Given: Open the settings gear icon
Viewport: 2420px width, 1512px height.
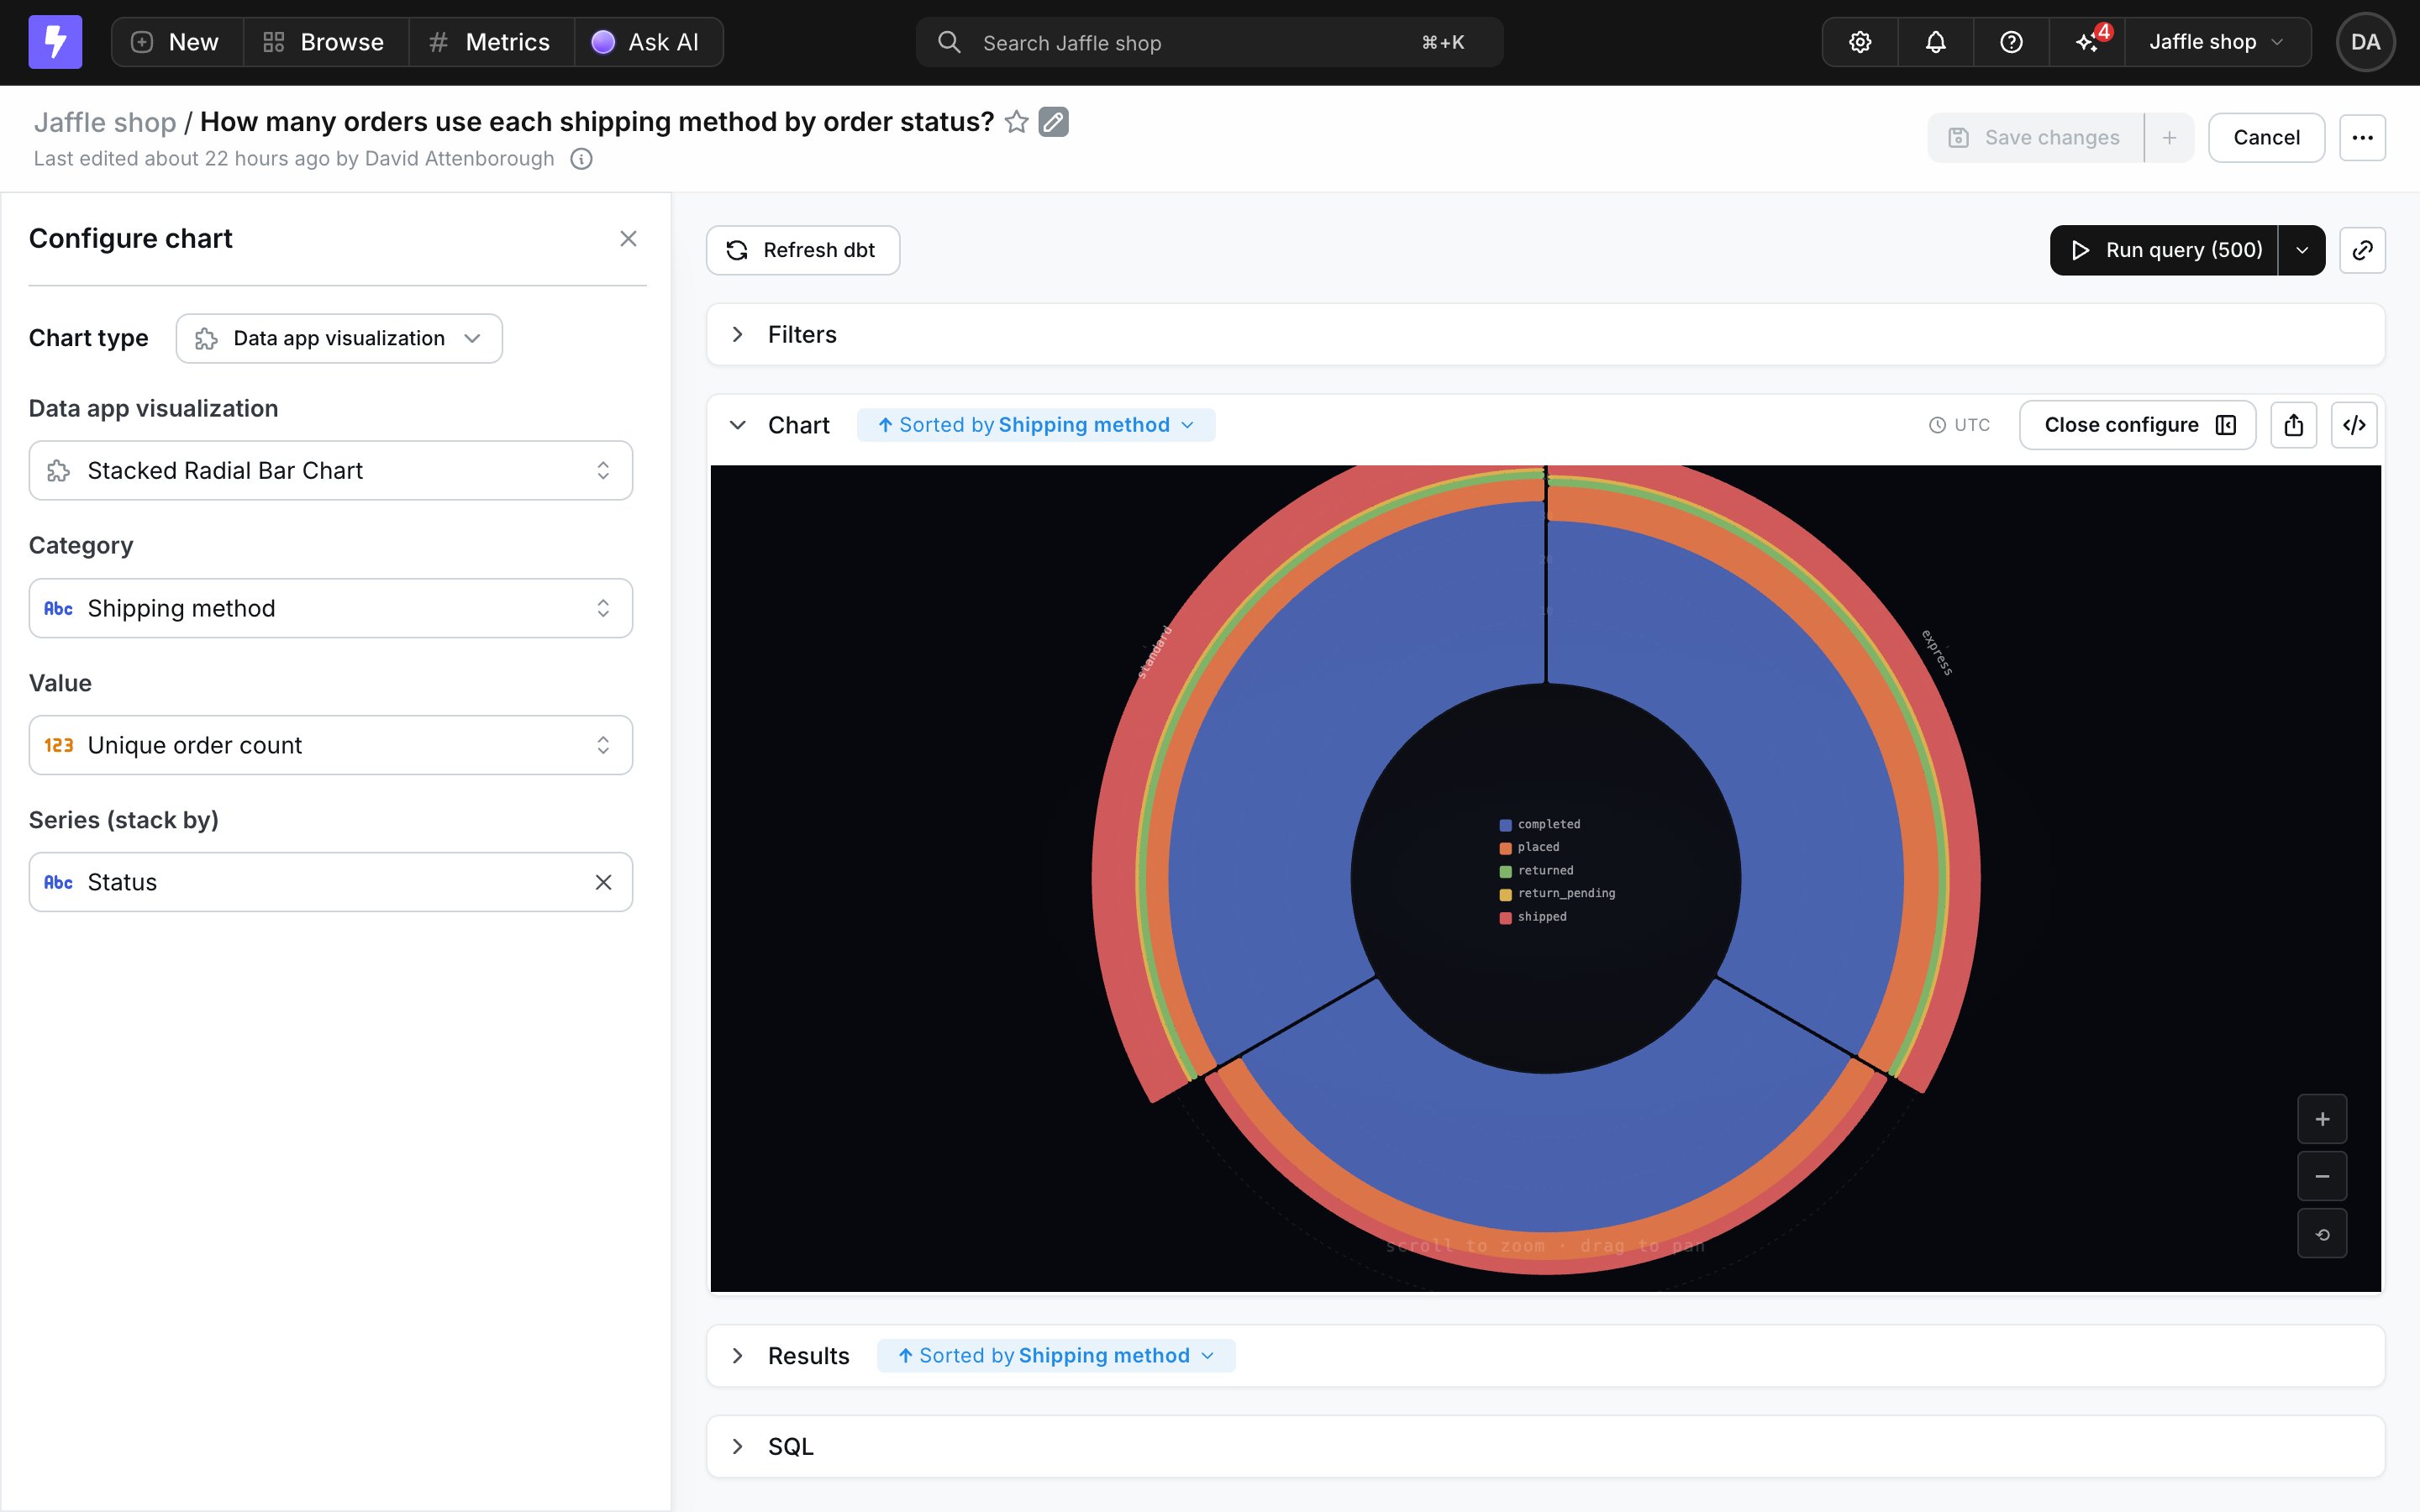Looking at the screenshot, I should coord(1859,42).
